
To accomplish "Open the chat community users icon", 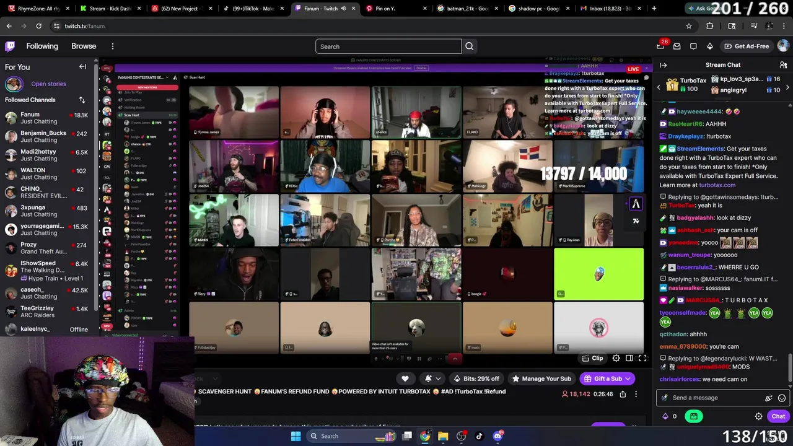I will pyautogui.click(x=784, y=65).
